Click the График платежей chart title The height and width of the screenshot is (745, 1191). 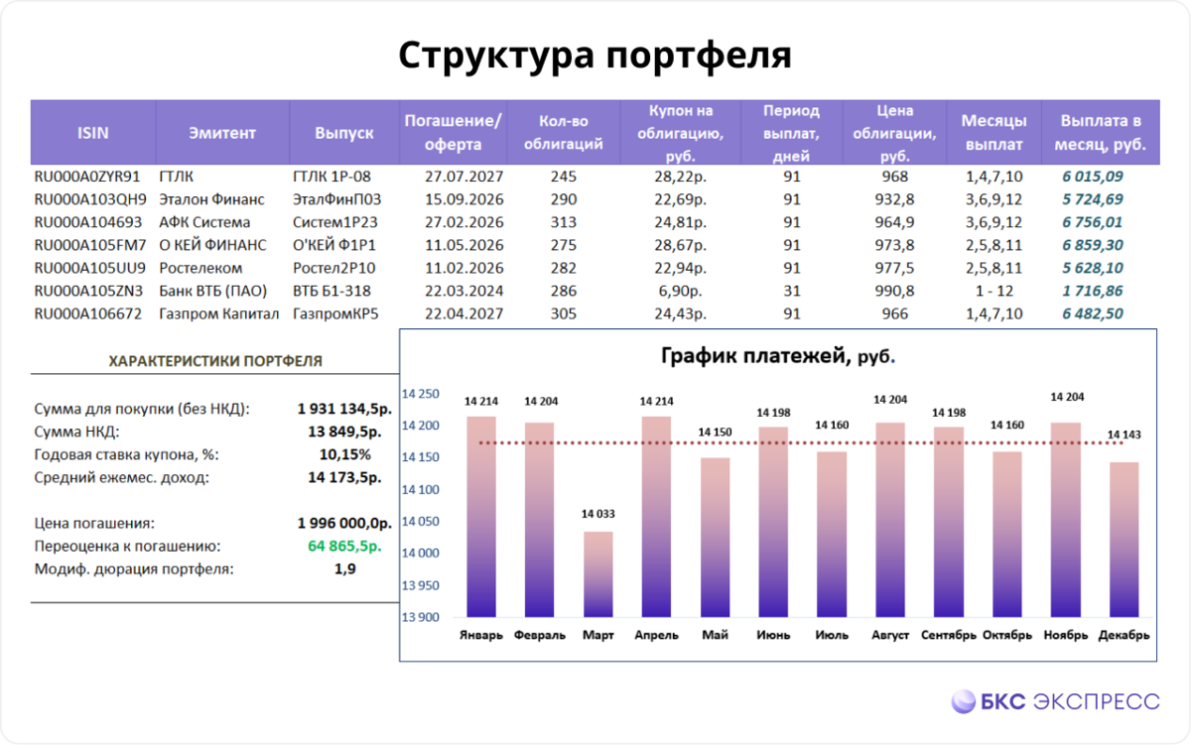783,354
